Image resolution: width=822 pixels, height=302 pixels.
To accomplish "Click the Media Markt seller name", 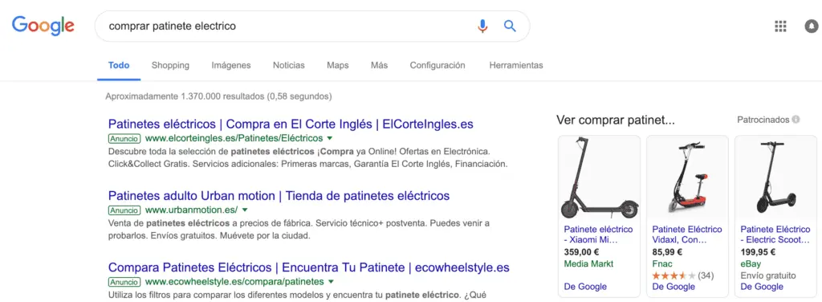I will [588, 263].
